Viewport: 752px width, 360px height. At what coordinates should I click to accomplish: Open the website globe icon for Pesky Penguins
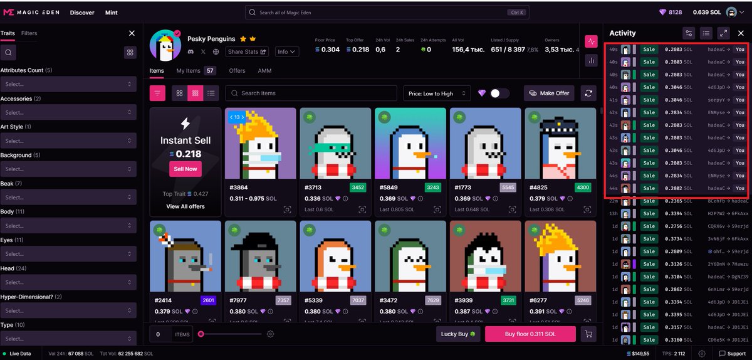click(216, 51)
